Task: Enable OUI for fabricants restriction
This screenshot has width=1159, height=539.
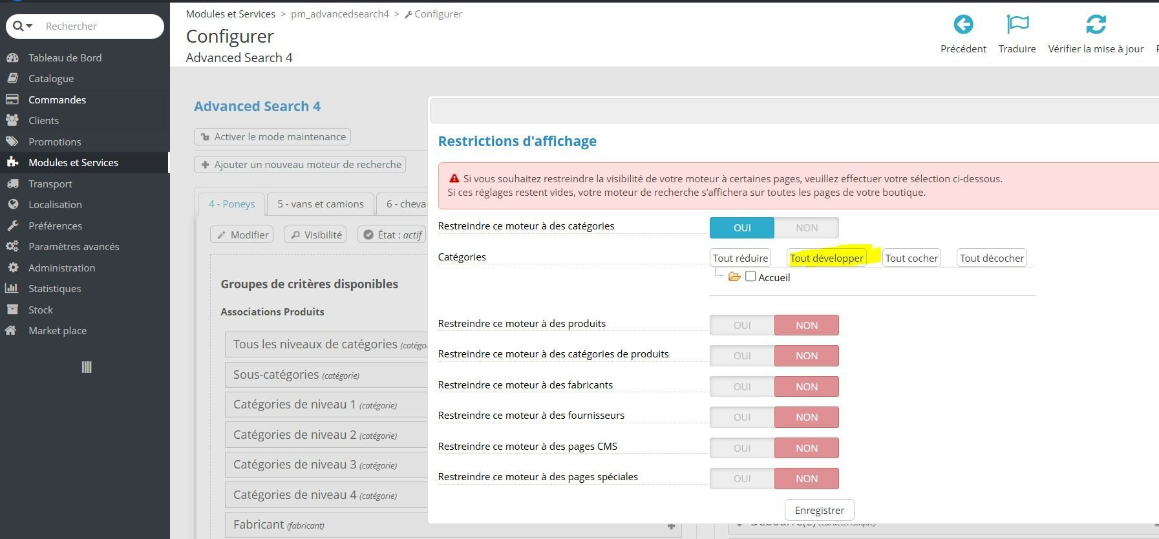Action: tap(742, 387)
